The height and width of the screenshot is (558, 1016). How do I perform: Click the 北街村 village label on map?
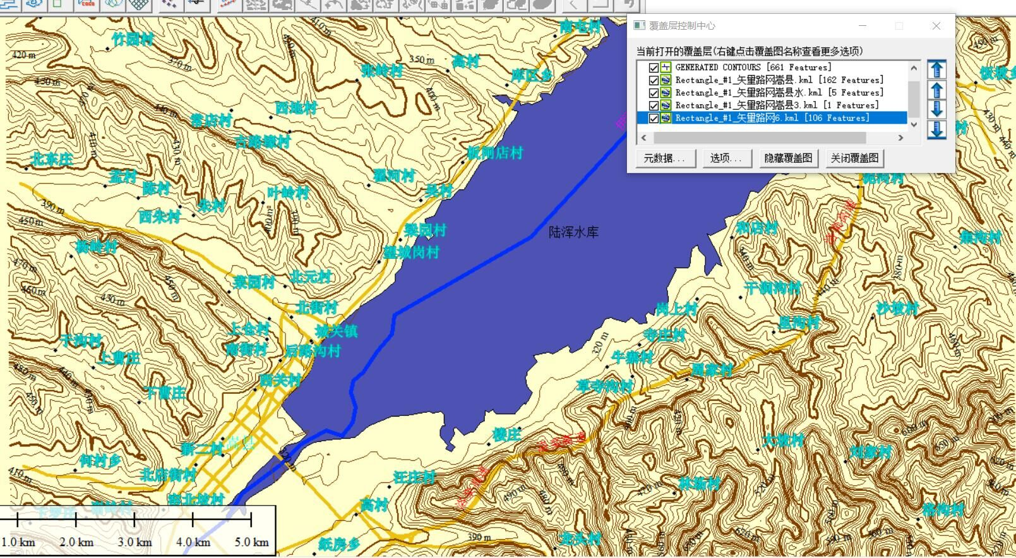tap(317, 307)
